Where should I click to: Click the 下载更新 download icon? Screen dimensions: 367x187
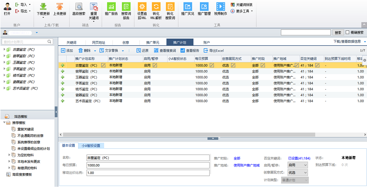[x=43, y=6]
